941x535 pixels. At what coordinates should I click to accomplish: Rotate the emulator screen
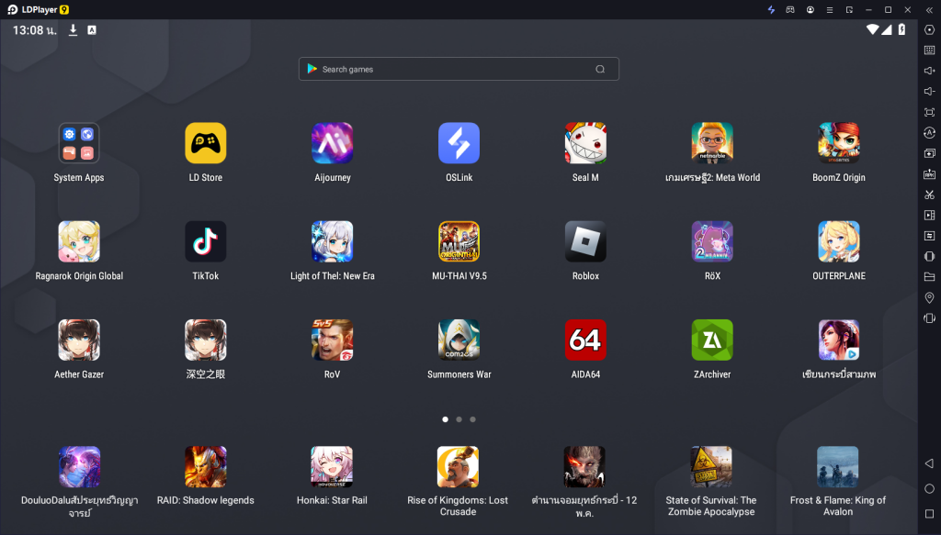point(928,131)
